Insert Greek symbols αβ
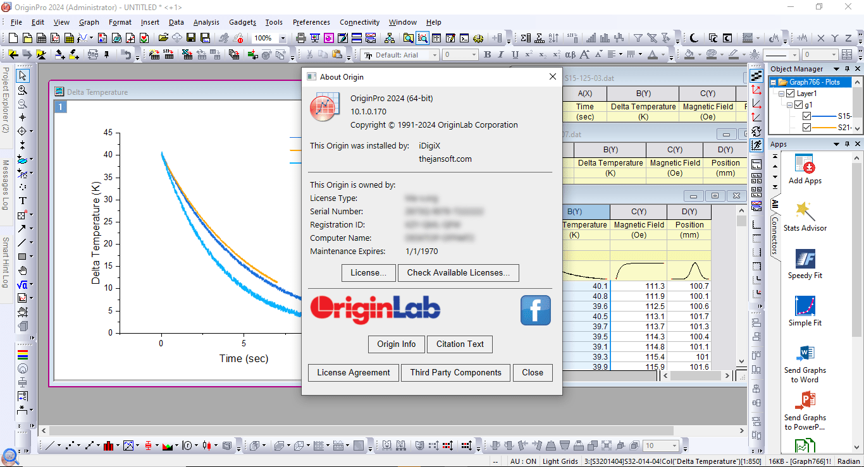 pos(570,55)
